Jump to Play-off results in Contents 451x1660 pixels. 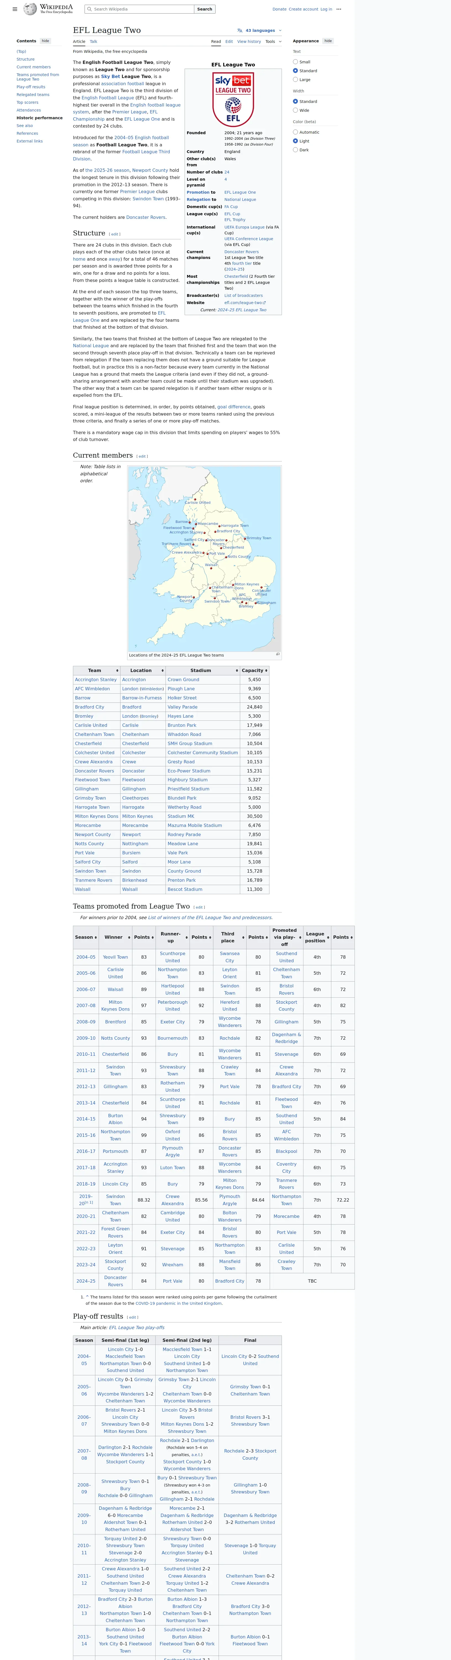point(31,87)
